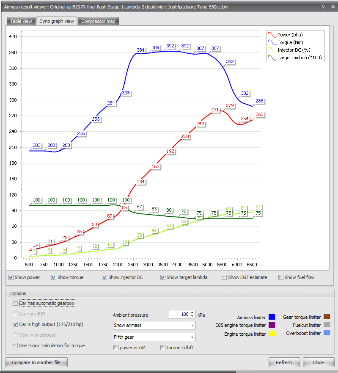
Task: Click the pin icon in title bar
Action: point(323,7)
